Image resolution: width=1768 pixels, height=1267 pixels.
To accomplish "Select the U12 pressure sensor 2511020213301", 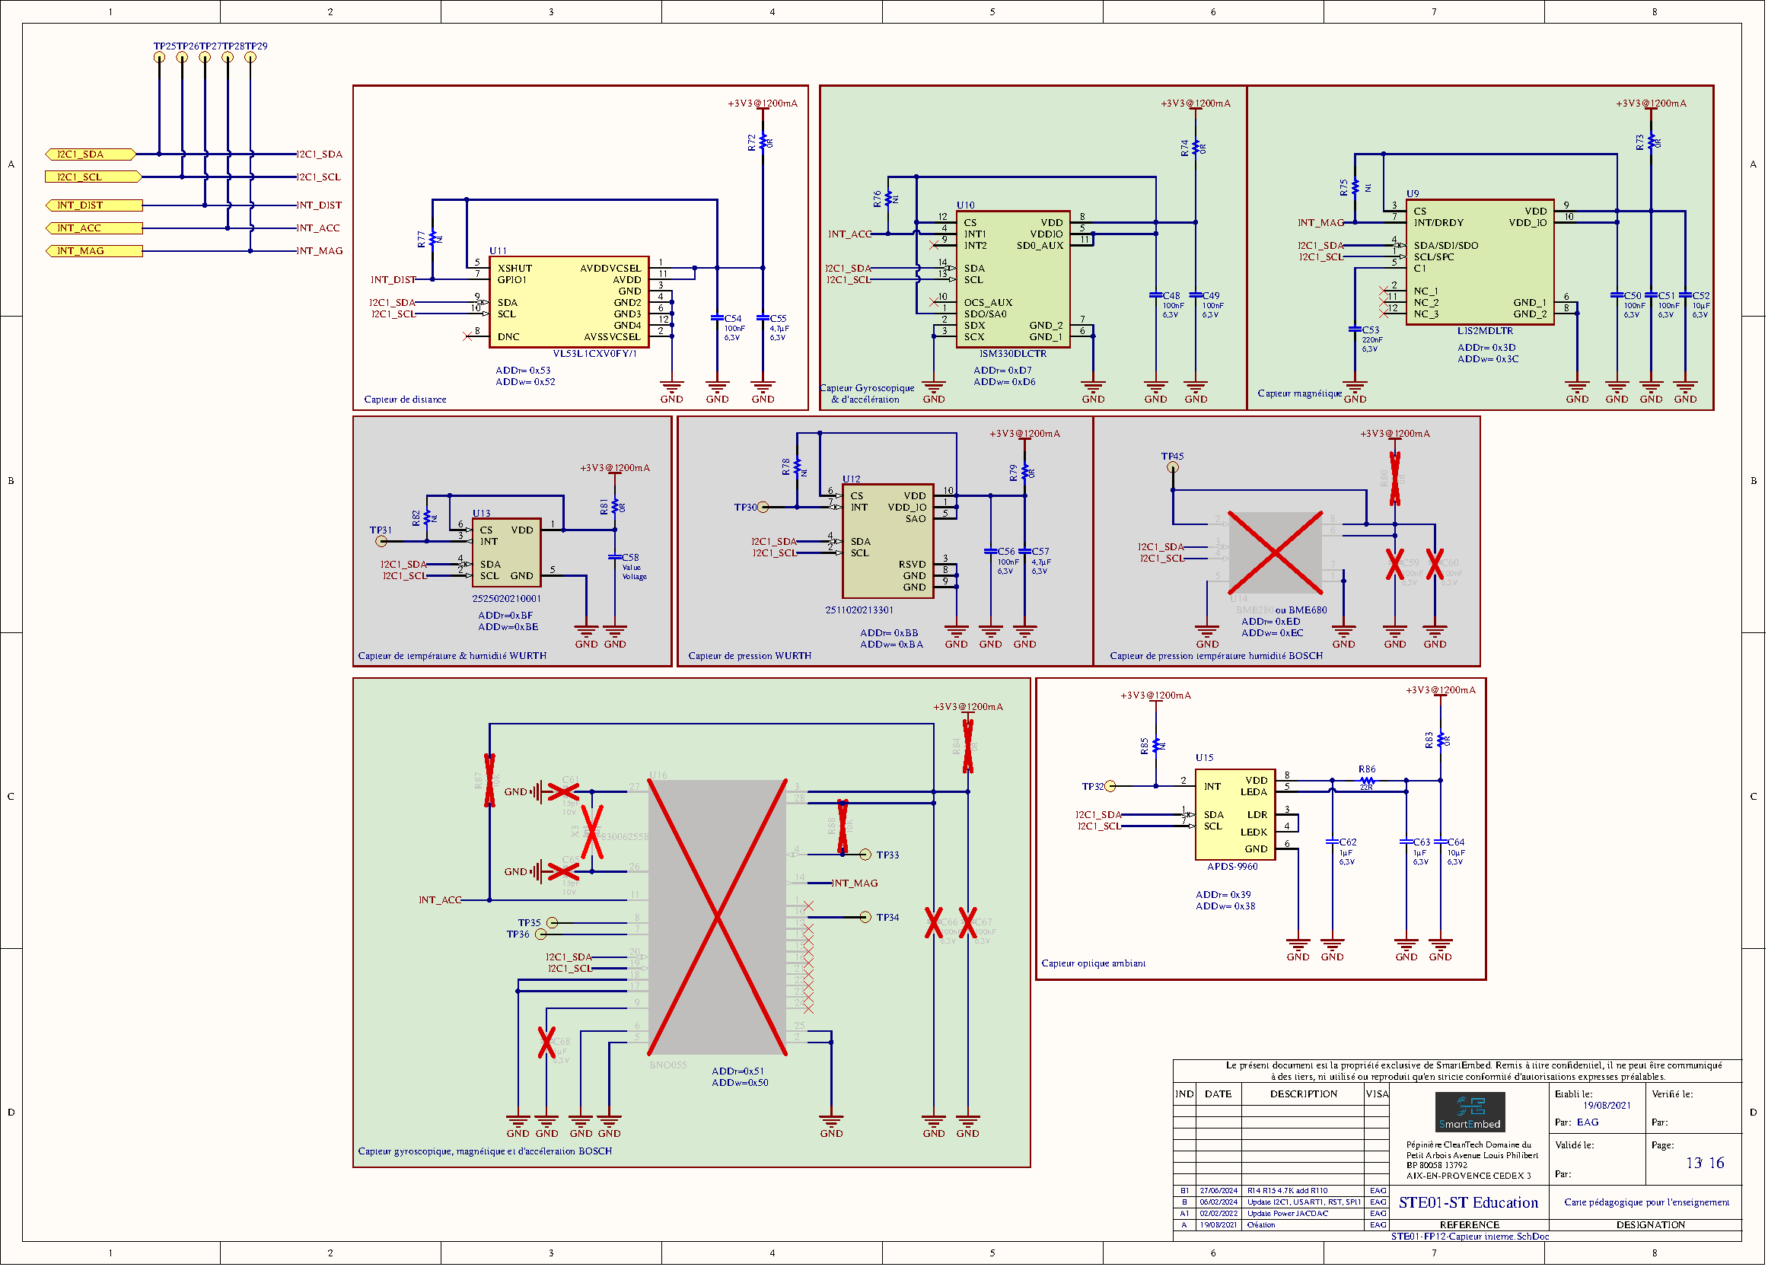I will (888, 541).
